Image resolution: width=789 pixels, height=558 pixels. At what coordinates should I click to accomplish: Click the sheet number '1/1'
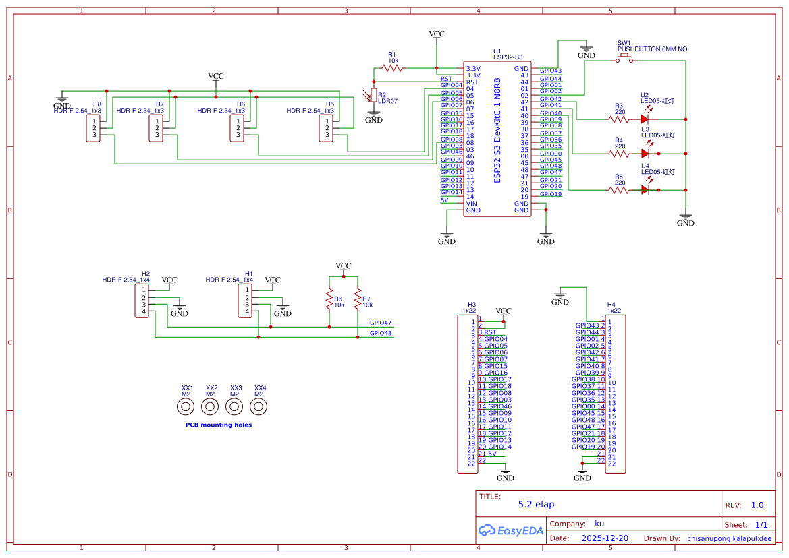coord(761,525)
